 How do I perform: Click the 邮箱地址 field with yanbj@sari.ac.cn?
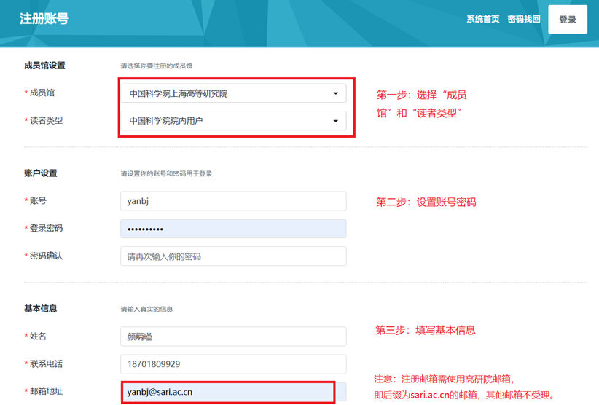pos(227,392)
